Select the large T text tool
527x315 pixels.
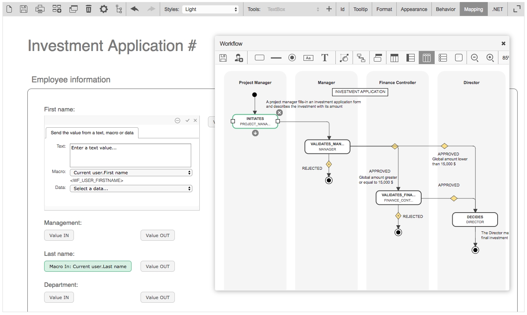pyautogui.click(x=325, y=58)
